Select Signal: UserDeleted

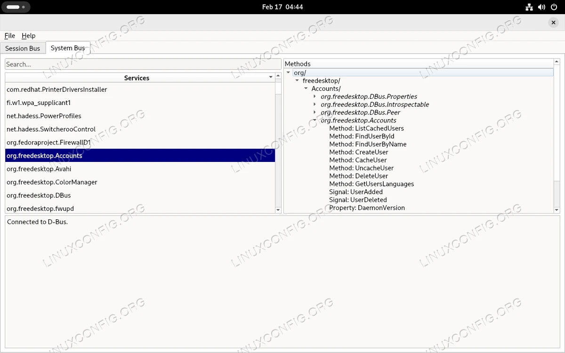[x=358, y=200]
